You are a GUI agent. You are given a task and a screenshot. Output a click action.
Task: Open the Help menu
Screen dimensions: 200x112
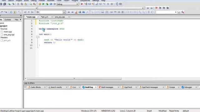tap(103, 1)
